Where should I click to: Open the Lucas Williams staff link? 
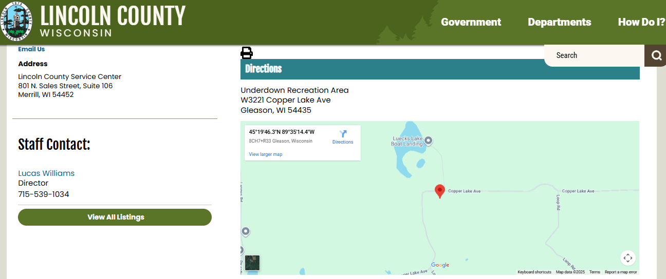(x=46, y=173)
